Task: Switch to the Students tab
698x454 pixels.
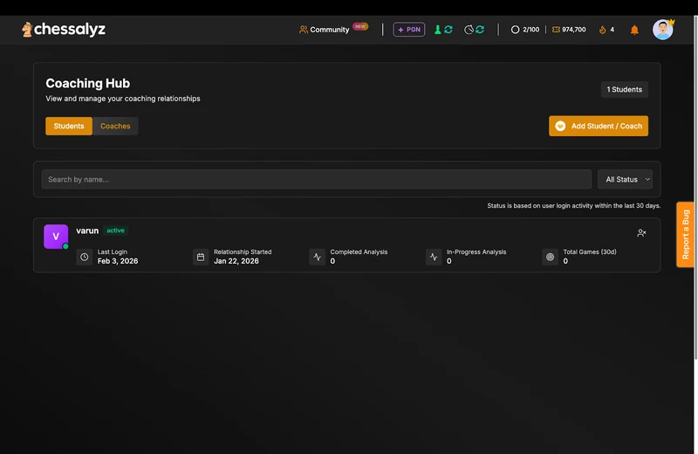Action: coord(69,126)
